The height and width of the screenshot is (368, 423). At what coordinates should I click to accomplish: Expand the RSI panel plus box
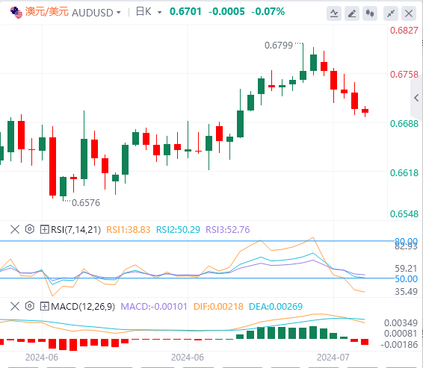click(44, 229)
